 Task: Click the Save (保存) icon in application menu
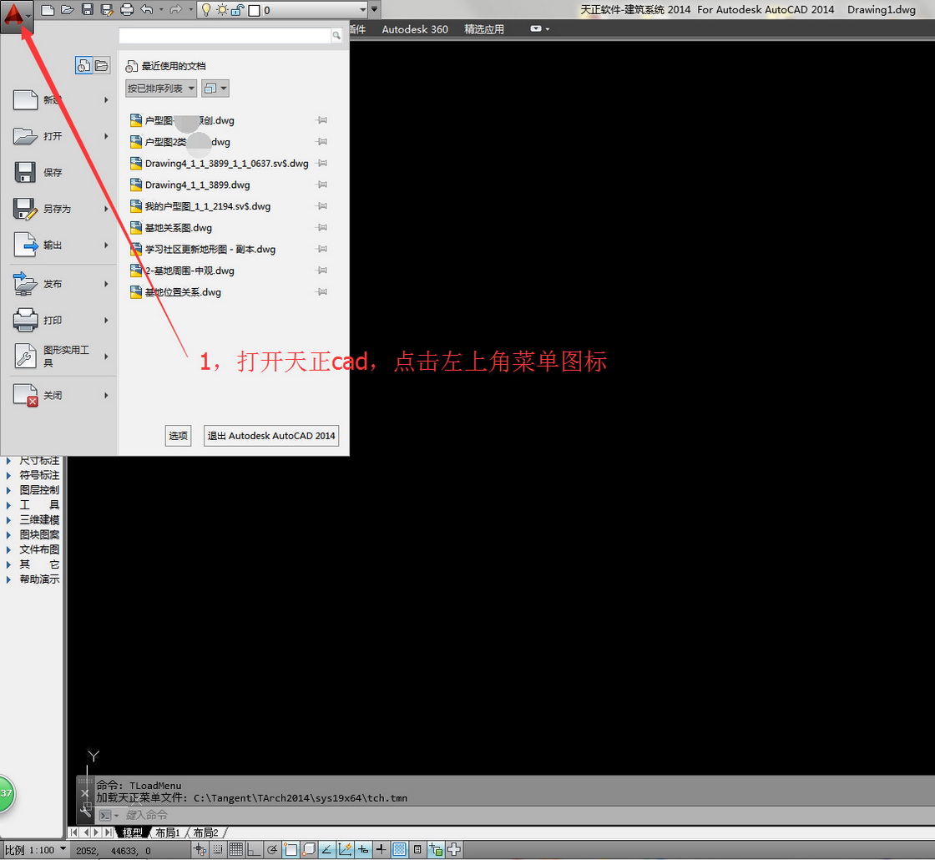coord(25,172)
